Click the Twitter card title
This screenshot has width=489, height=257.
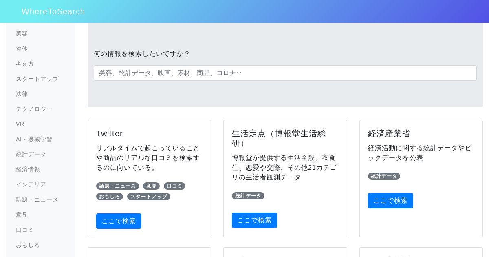point(110,133)
